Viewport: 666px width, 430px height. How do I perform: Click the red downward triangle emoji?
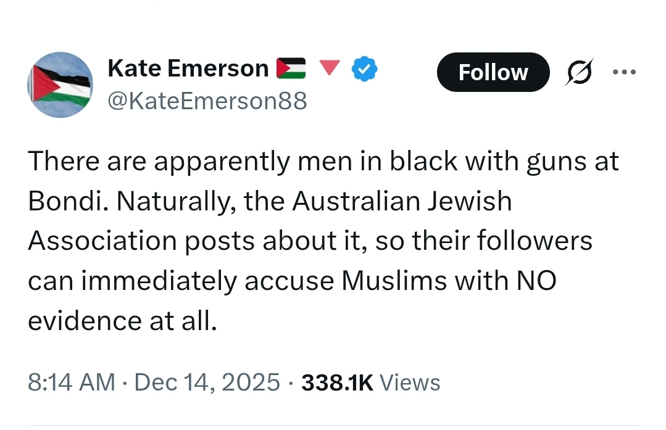(x=331, y=68)
